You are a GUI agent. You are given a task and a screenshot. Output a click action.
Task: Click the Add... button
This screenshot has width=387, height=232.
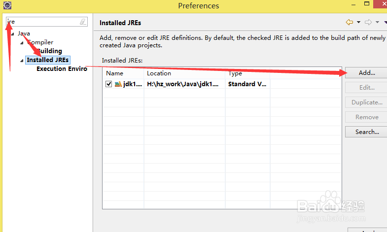pyautogui.click(x=367, y=73)
